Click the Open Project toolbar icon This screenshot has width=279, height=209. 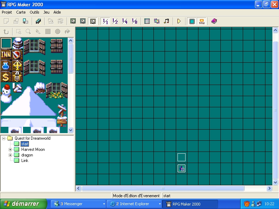(16, 21)
